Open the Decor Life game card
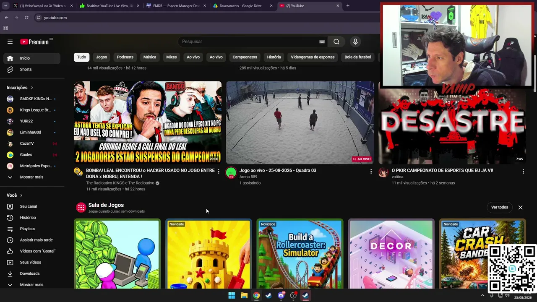 click(x=391, y=254)
